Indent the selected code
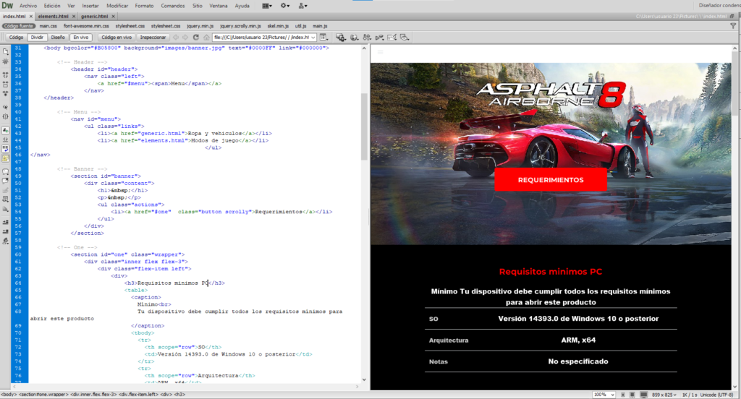The width and height of the screenshot is (741, 399). point(6,222)
